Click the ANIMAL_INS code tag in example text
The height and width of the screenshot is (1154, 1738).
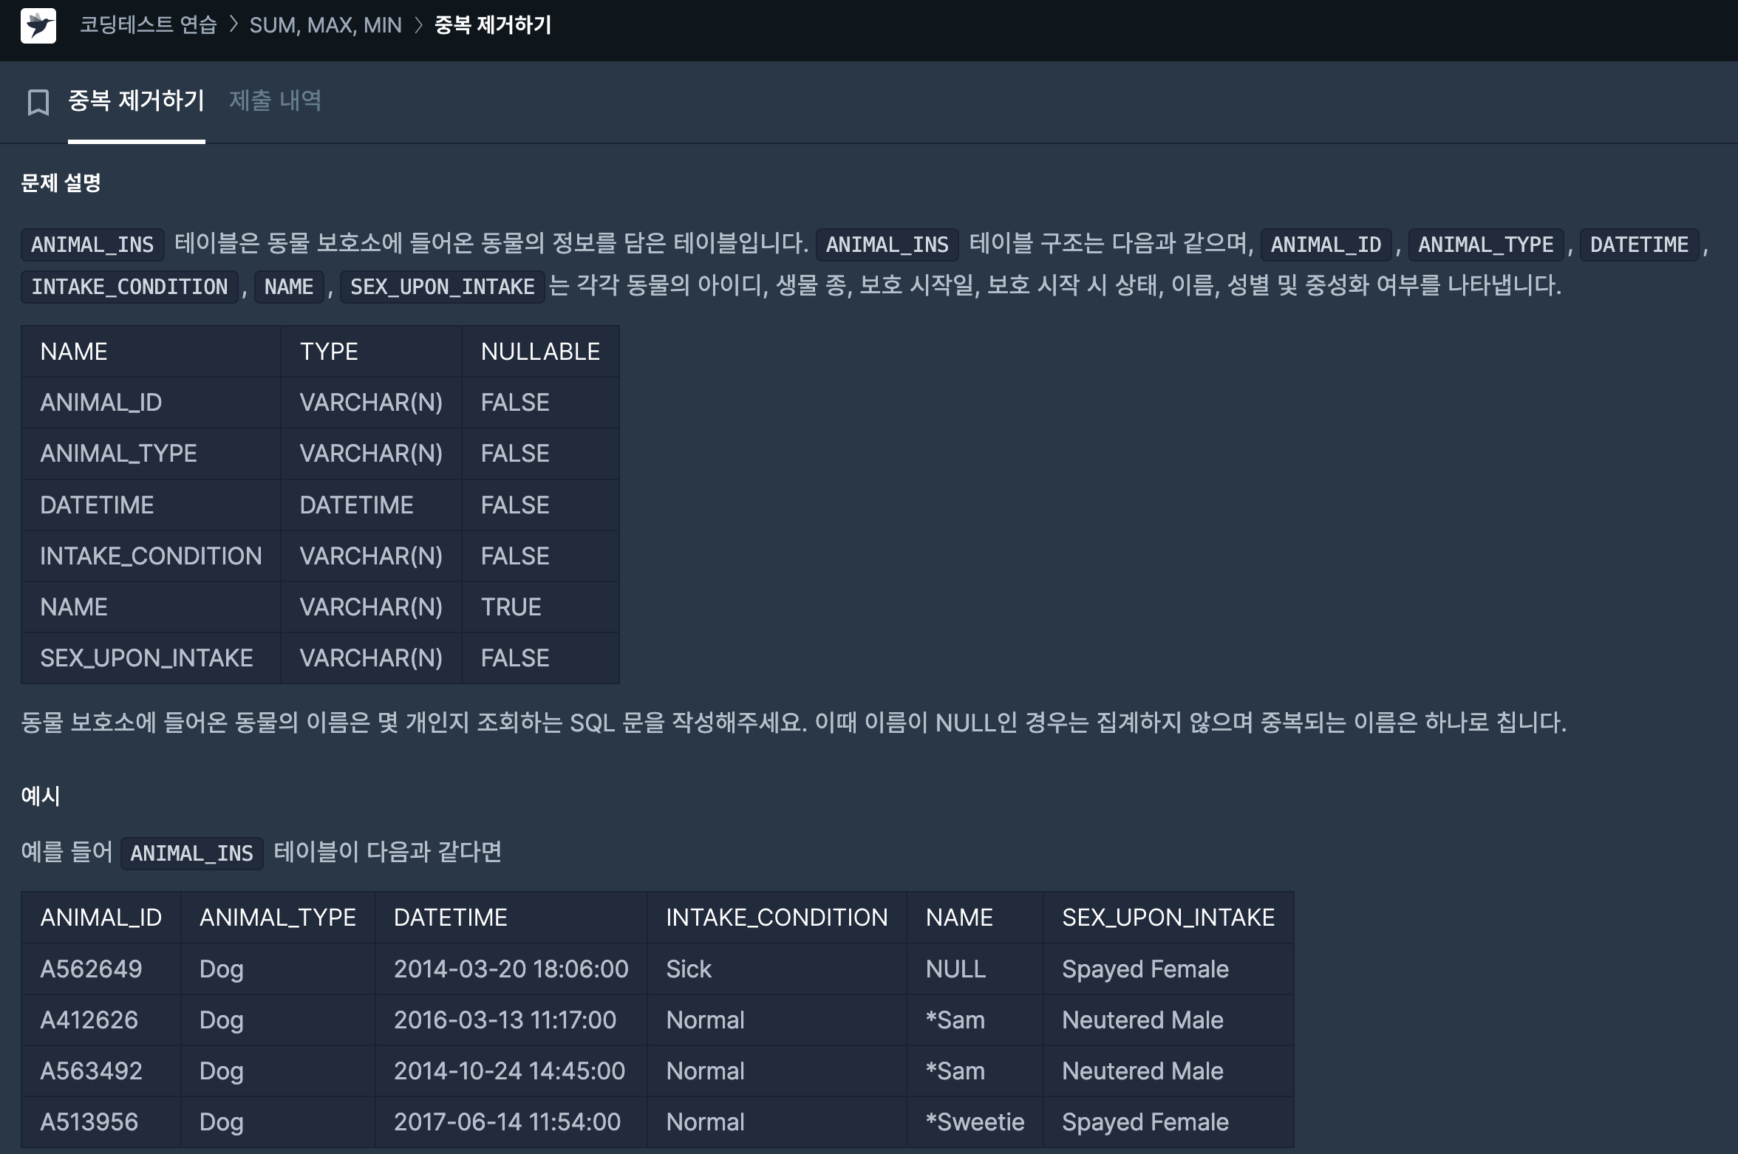[191, 853]
